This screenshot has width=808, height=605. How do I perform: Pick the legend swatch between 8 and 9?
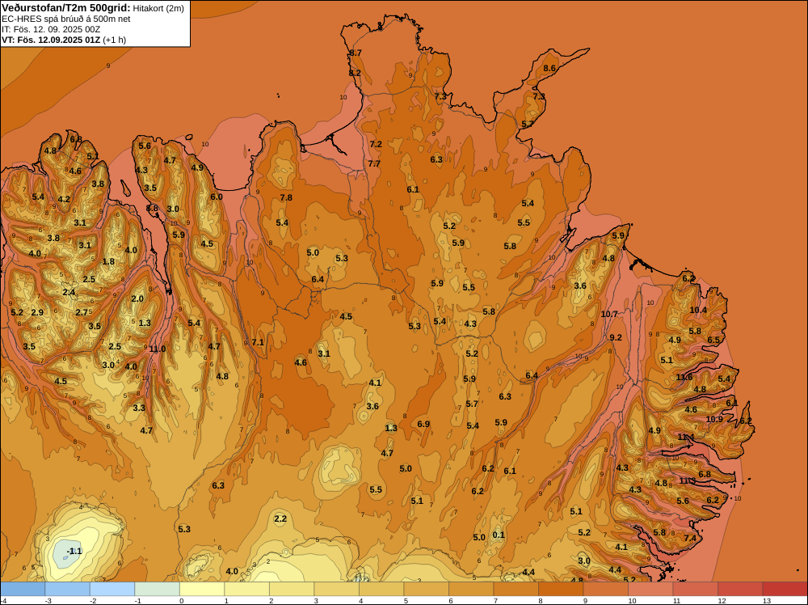(561, 589)
